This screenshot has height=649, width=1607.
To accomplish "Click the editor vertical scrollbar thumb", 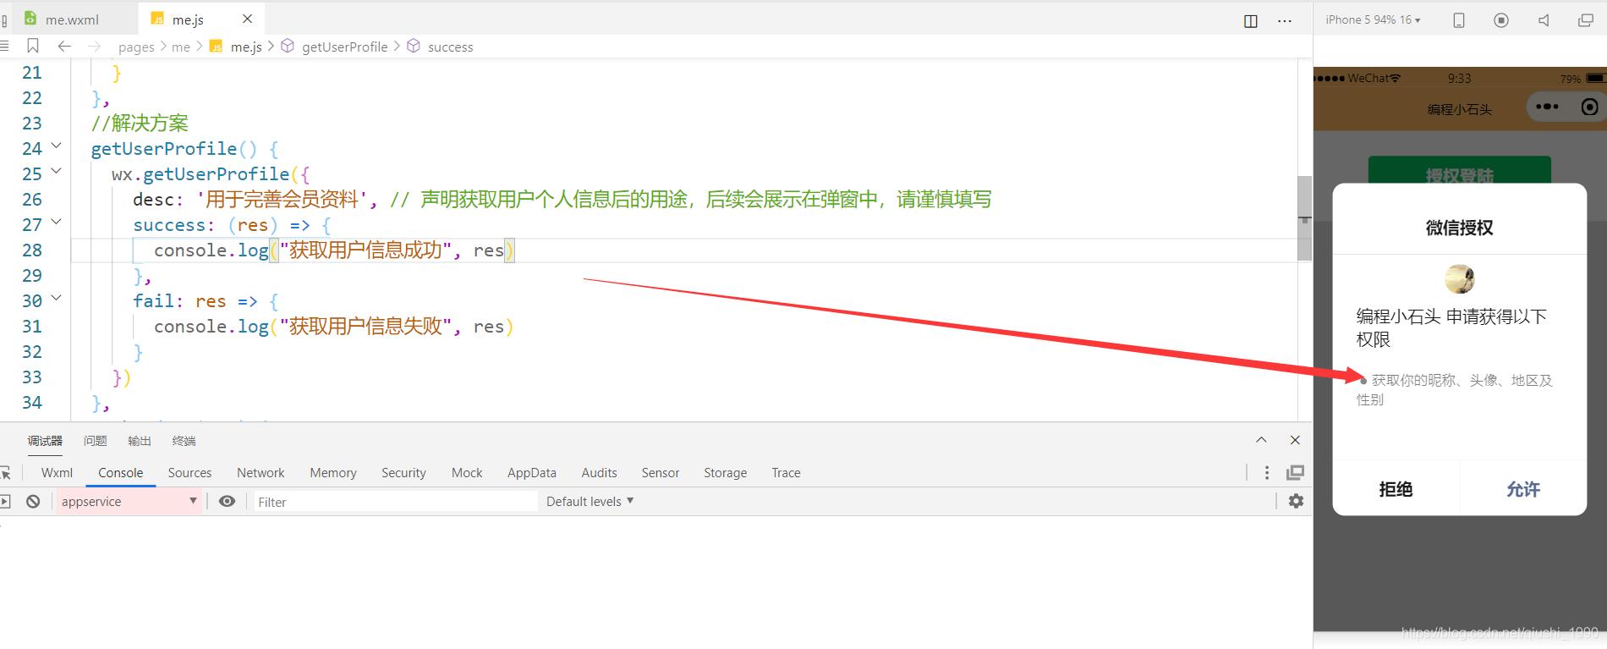I will click(1304, 218).
